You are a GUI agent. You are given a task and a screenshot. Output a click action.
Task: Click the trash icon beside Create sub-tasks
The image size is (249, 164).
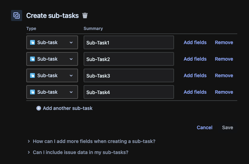pyautogui.click(x=85, y=16)
